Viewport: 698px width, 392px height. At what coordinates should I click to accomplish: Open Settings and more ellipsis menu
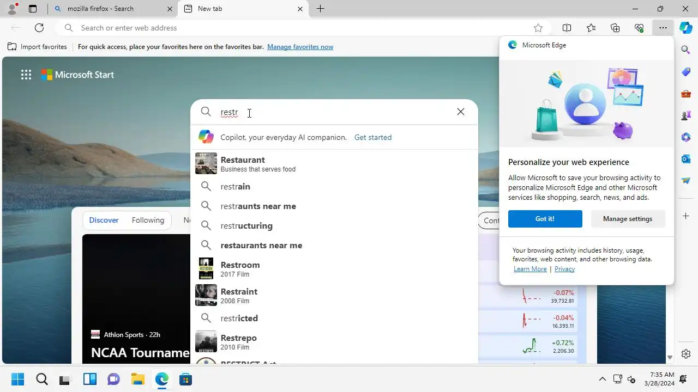click(663, 28)
